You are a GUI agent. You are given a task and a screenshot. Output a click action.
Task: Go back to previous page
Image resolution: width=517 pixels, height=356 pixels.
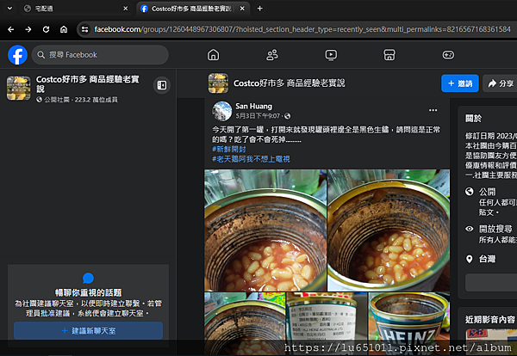pyautogui.click(x=10, y=29)
